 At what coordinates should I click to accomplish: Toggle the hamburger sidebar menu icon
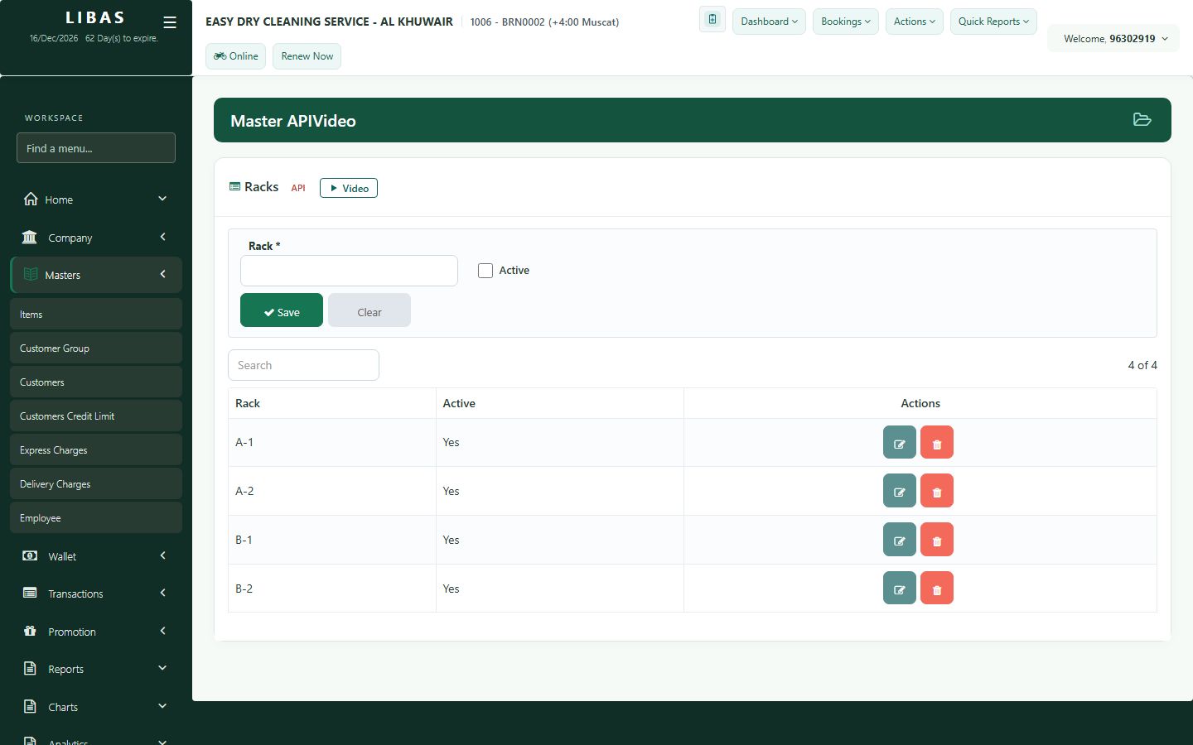click(170, 22)
